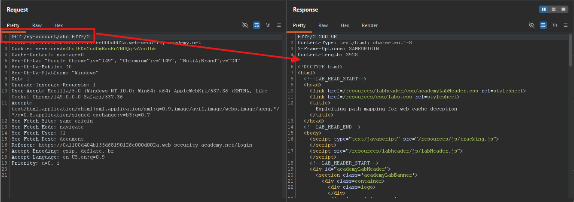Click the '<!--LAB_HEAD_START-->' comment line
Image resolution: width=574 pixels, height=202 pixels.
335,79
